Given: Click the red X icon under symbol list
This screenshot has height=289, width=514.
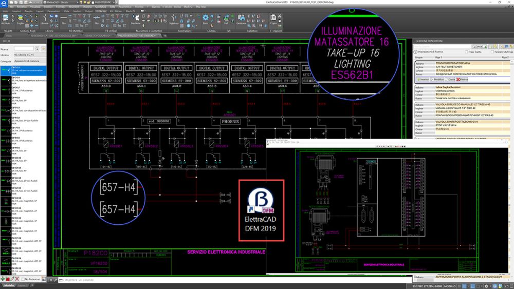Looking at the screenshot, I should (17, 279).
